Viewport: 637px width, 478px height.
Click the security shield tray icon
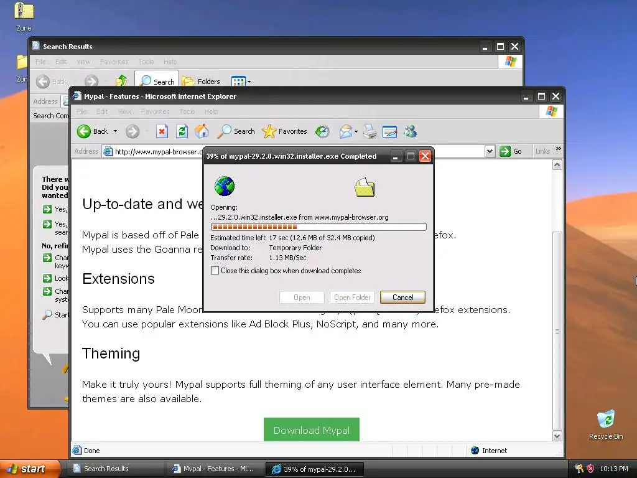coord(590,469)
